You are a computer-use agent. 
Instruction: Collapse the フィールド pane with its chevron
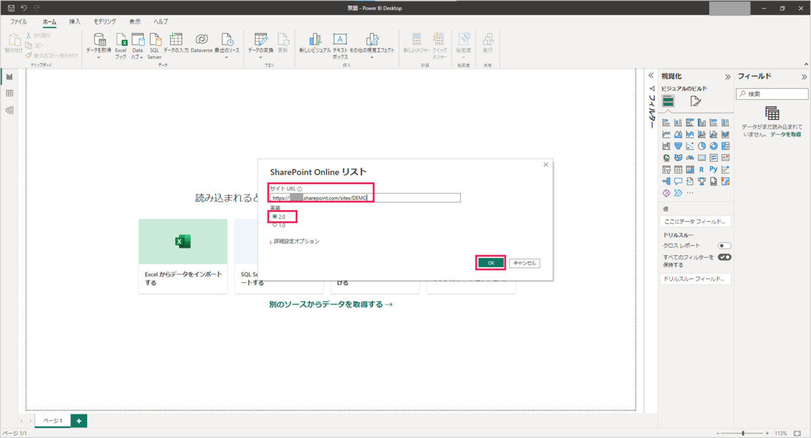click(x=804, y=76)
